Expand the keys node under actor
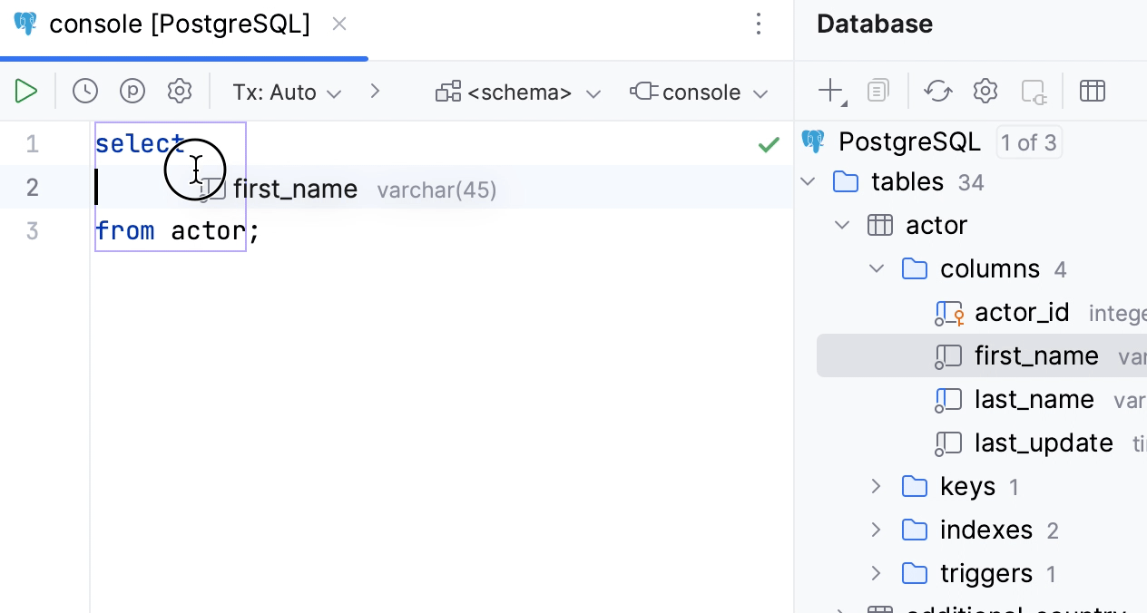1147x613 pixels. (875, 486)
